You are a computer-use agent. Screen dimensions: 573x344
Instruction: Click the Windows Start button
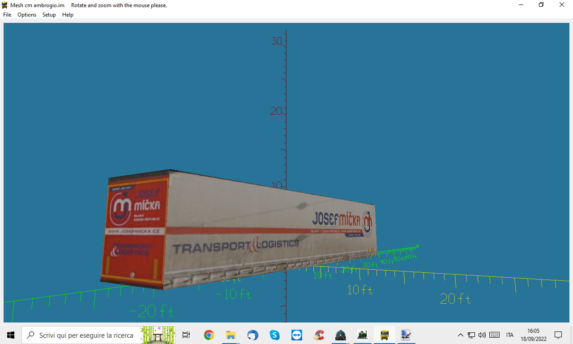click(x=11, y=335)
